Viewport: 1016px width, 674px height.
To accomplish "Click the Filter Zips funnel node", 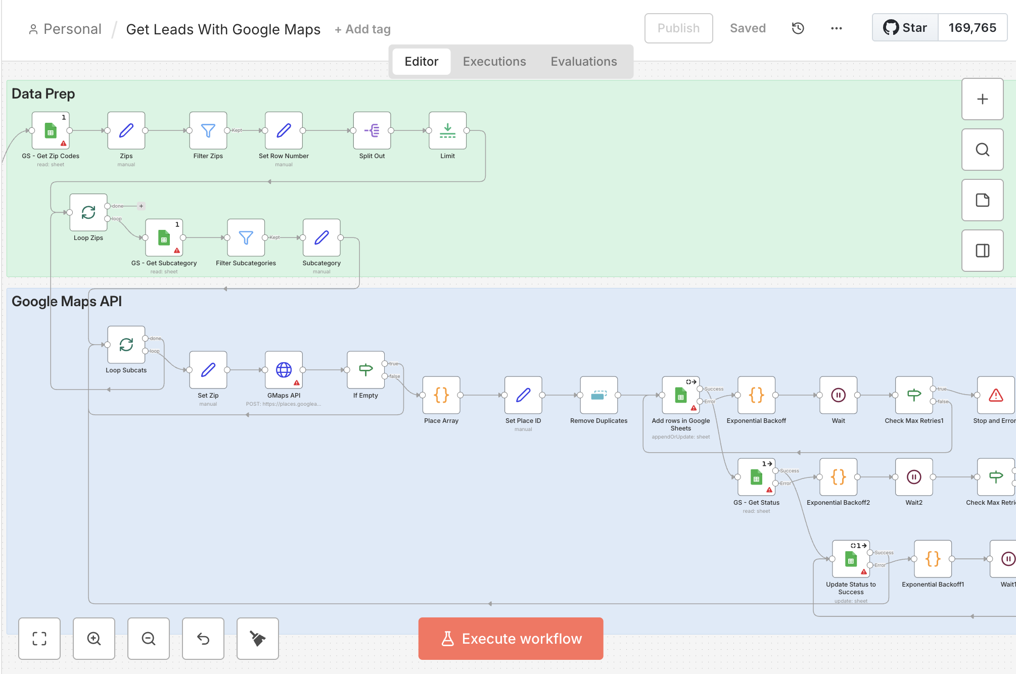I will point(208,130).
